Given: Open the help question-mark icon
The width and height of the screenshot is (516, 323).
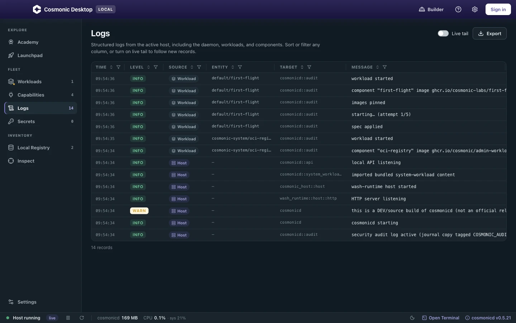Looking at the screenshot, I should click(x=458, y=9).
